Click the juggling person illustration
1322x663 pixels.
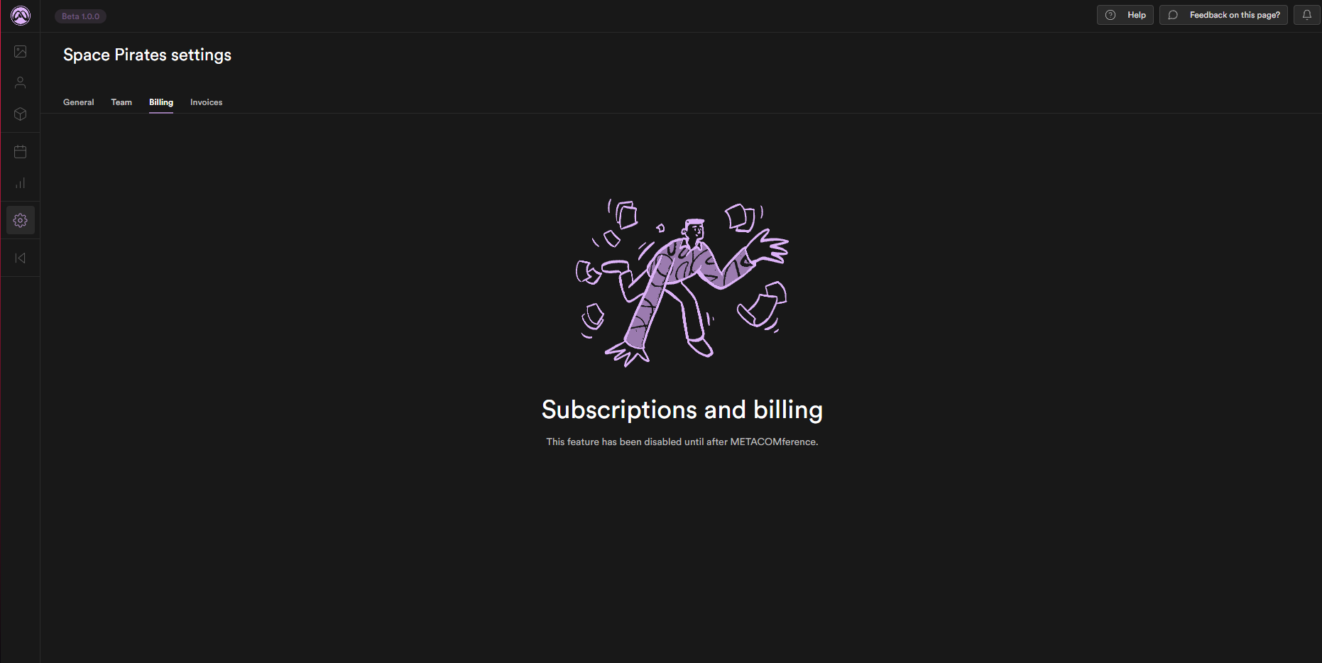tap(682, 283)
